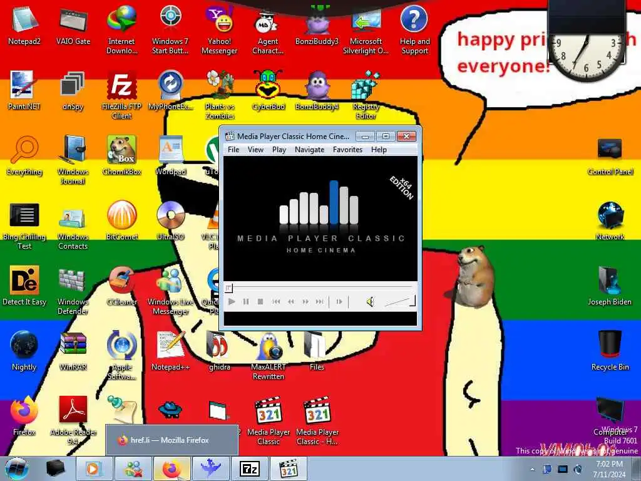Viewport: 641px width, 481px height.
Task: Select the Detect It Easy icon
Action: click(x=24, y=286)
